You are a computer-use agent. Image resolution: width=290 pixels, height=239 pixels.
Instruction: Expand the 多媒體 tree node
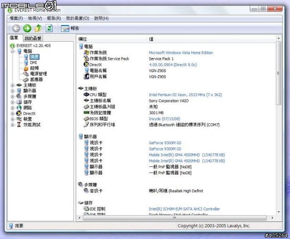click(12, 97)
